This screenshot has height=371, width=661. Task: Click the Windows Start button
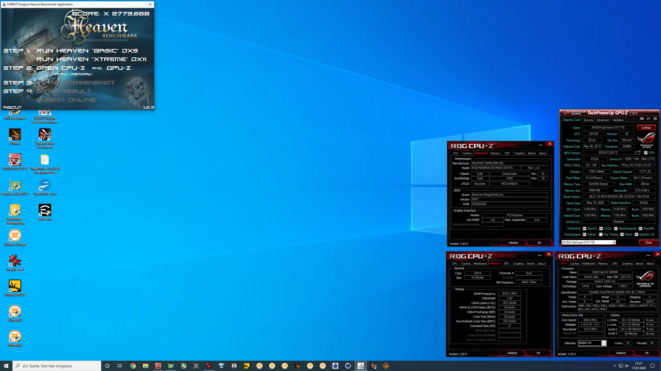click(6, 366)
